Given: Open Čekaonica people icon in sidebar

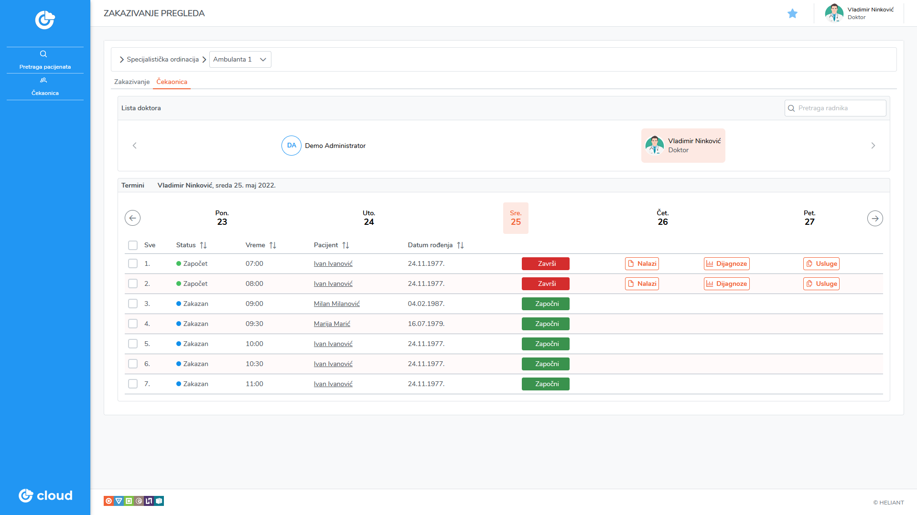Looking at the screenshot, I should (x=43, y=80).
